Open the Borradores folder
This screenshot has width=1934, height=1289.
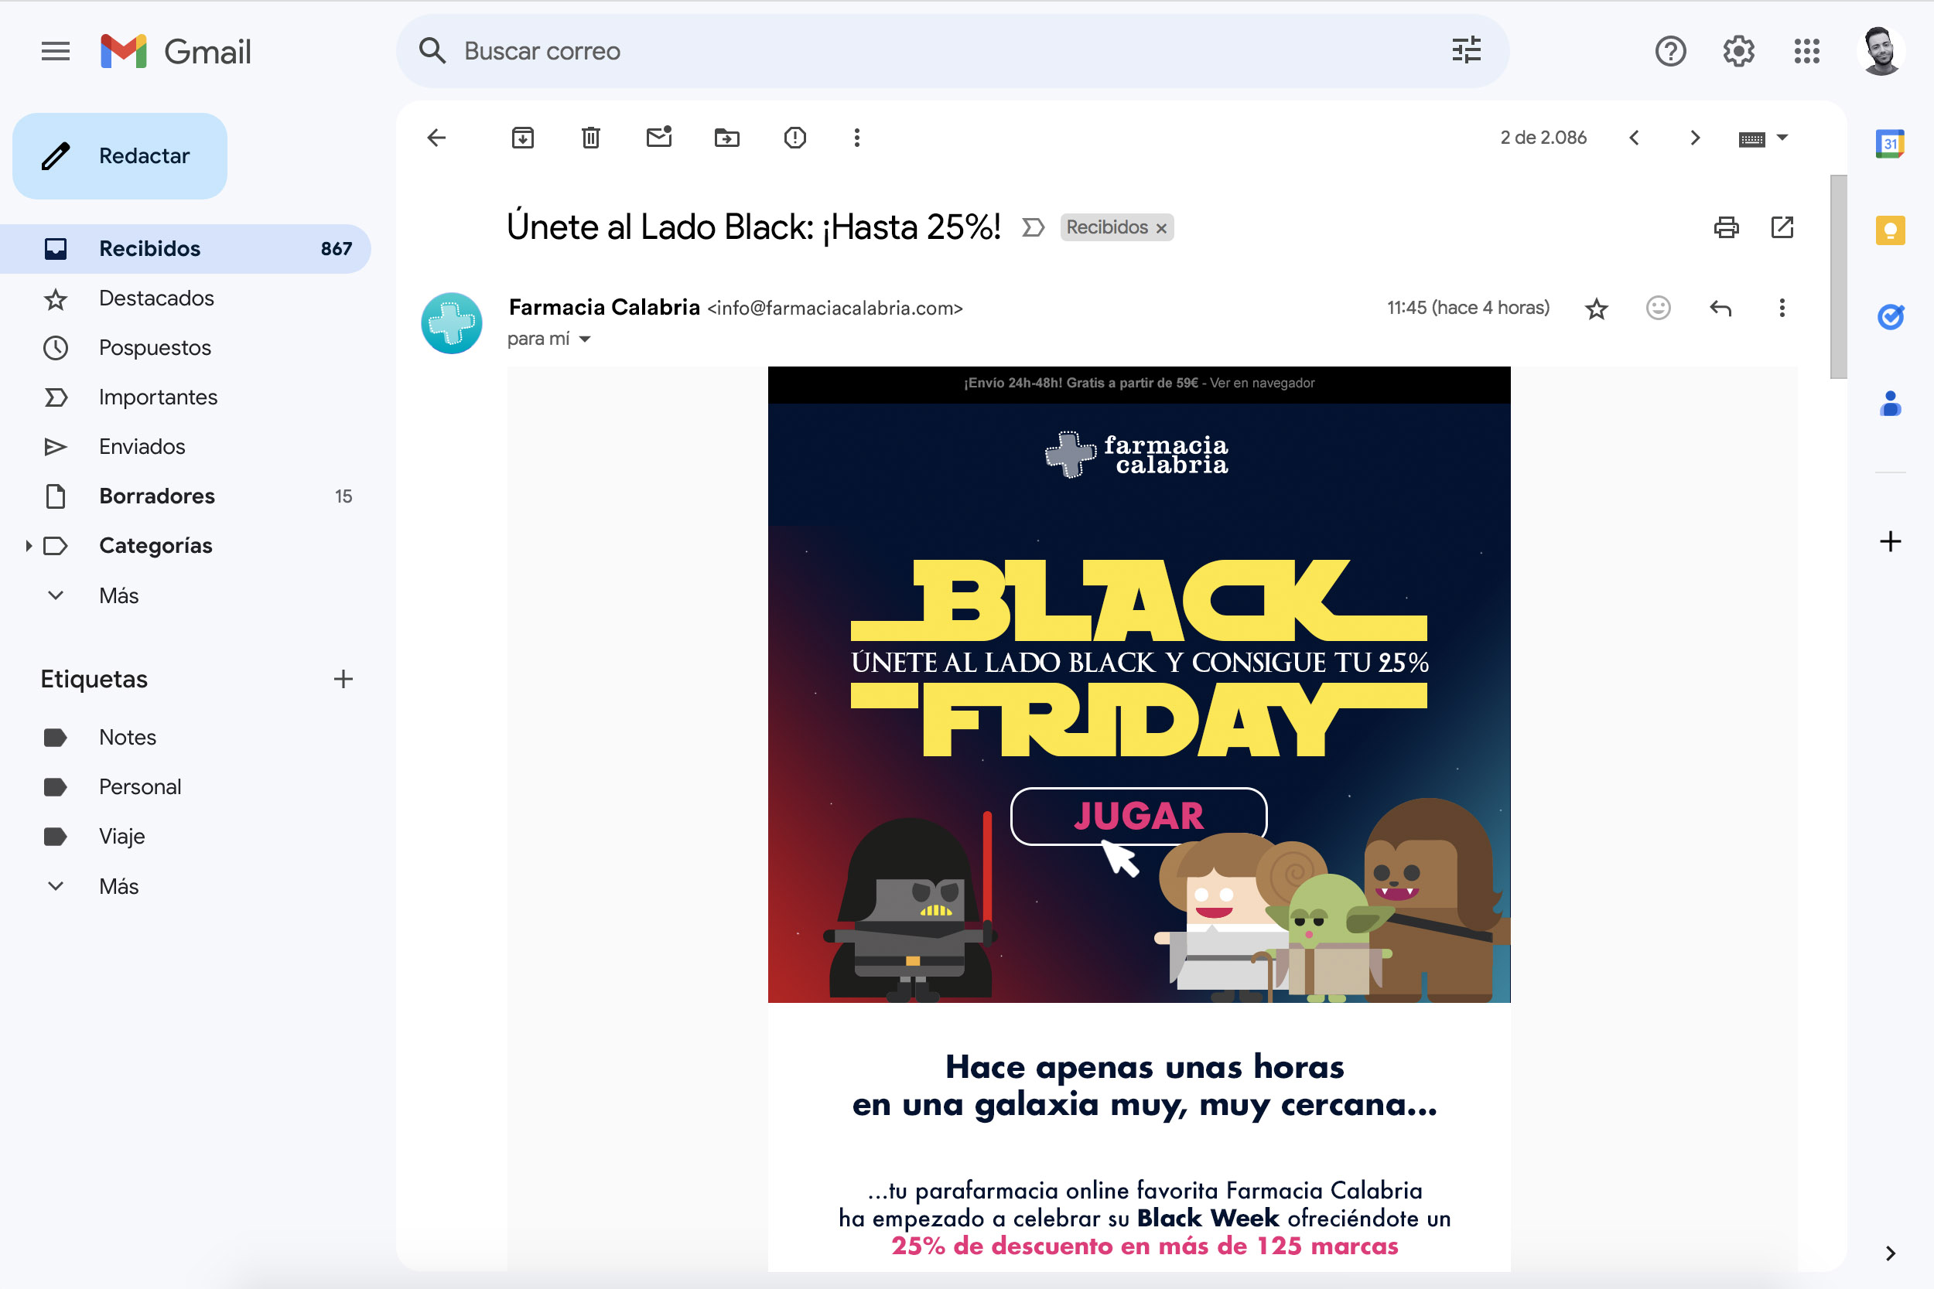point(185,496)
